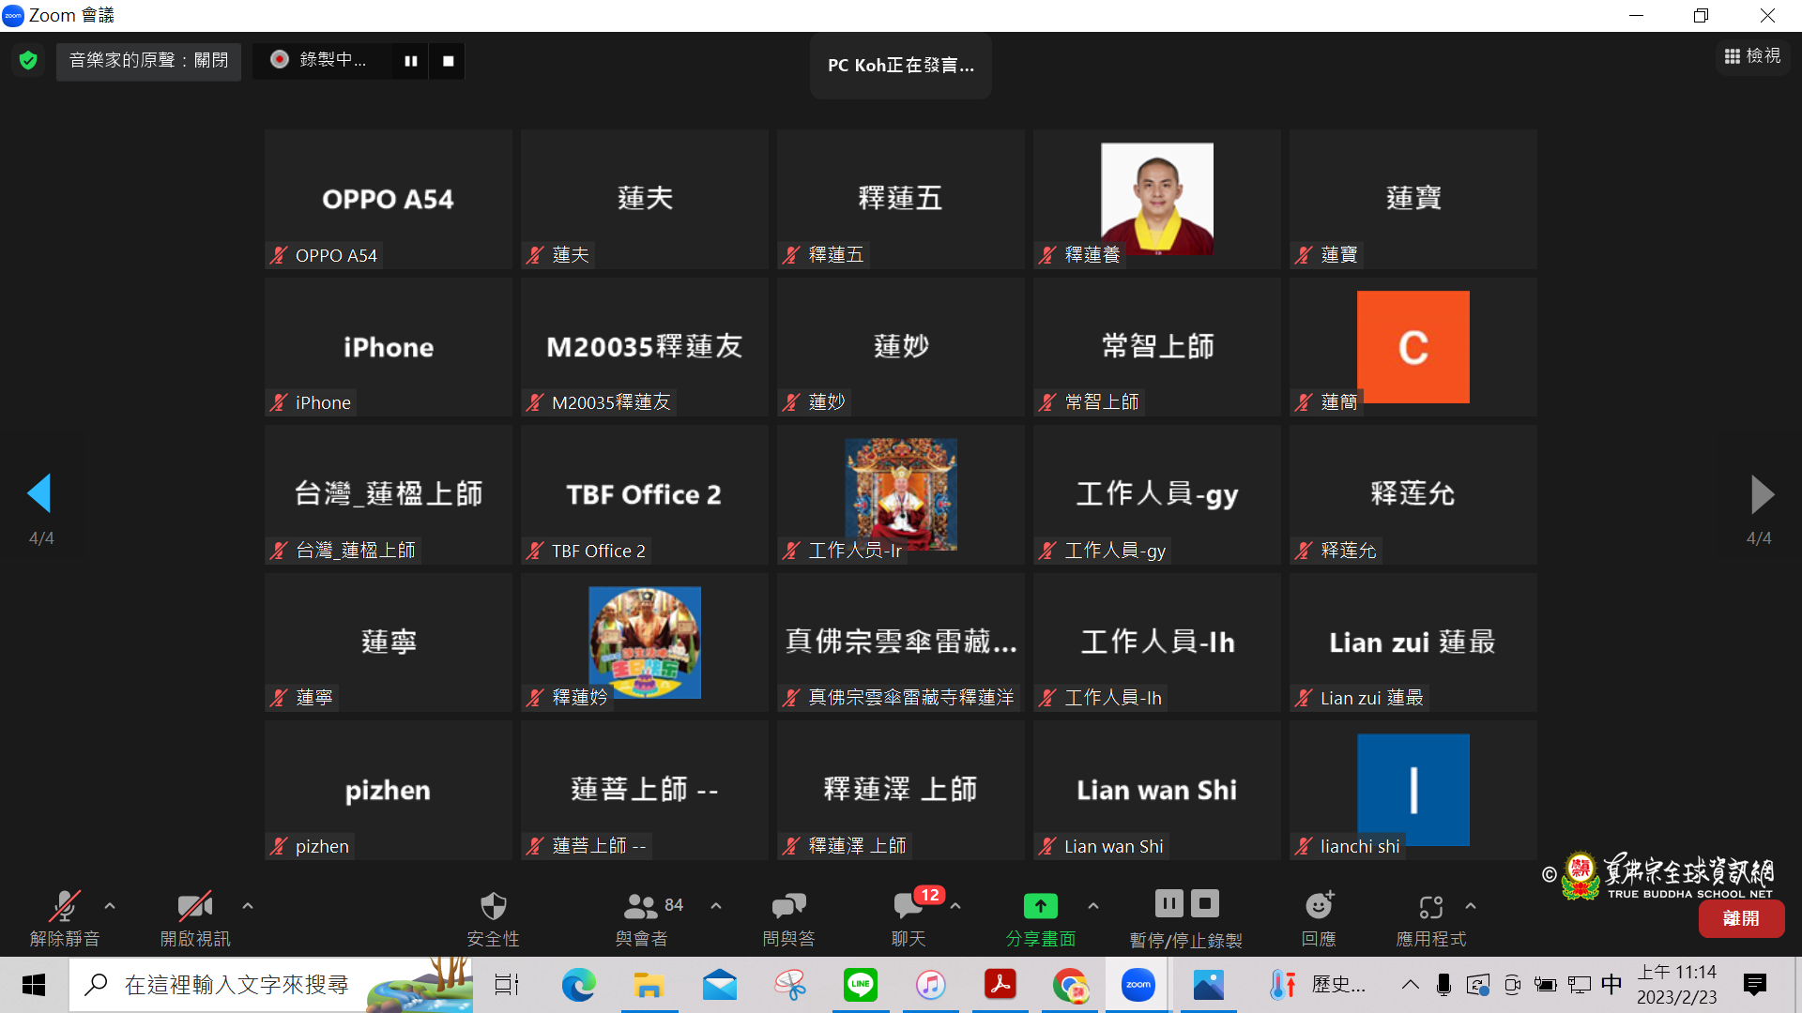Go to previous participant page arrow
Screen dimensions: 1802x1013
coord(39,493)
